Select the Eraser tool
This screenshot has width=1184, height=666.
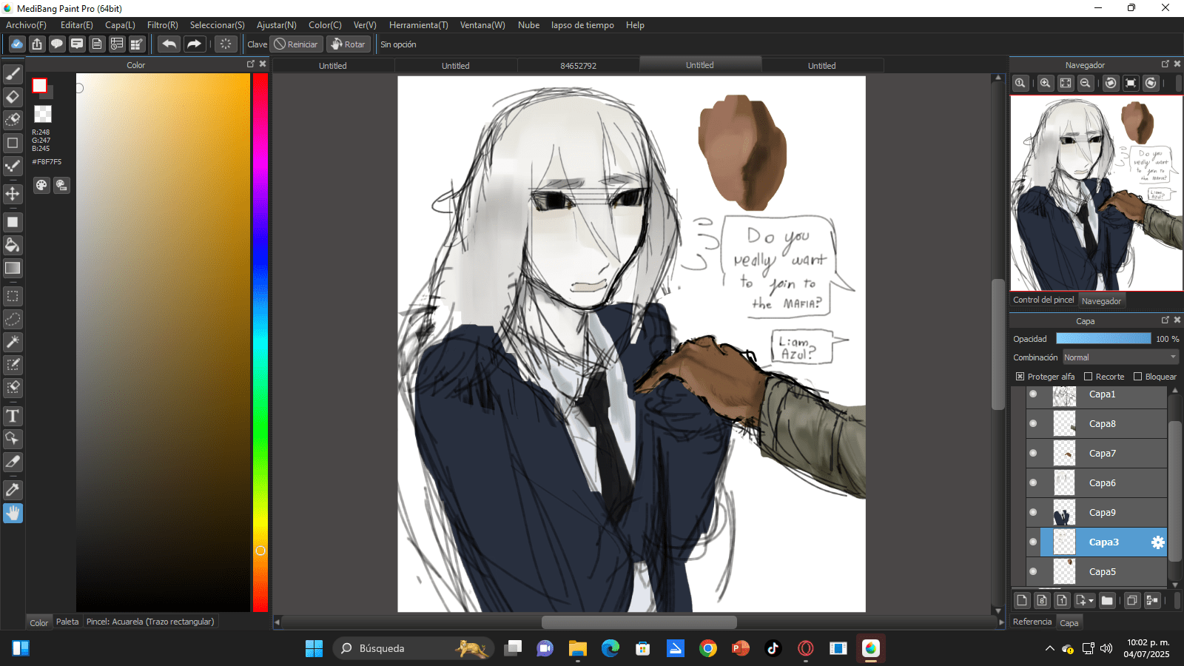tap(13, 97)
